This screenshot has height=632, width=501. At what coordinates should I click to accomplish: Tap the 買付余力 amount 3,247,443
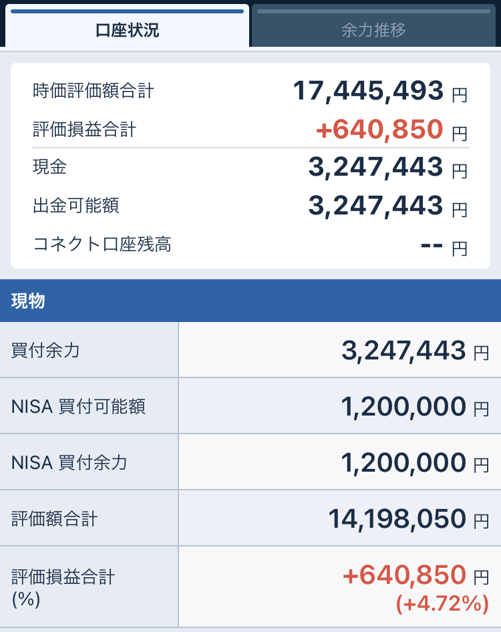coord(403,351)
